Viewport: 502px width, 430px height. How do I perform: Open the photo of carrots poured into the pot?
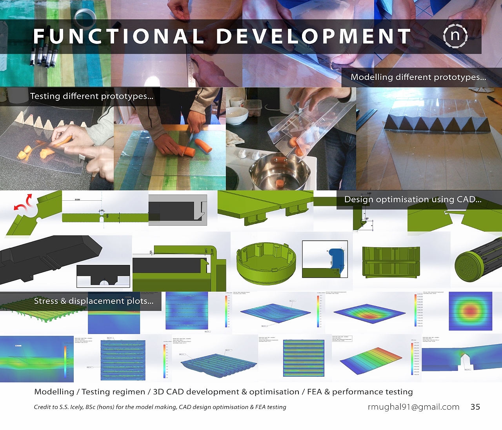[291, 139]
